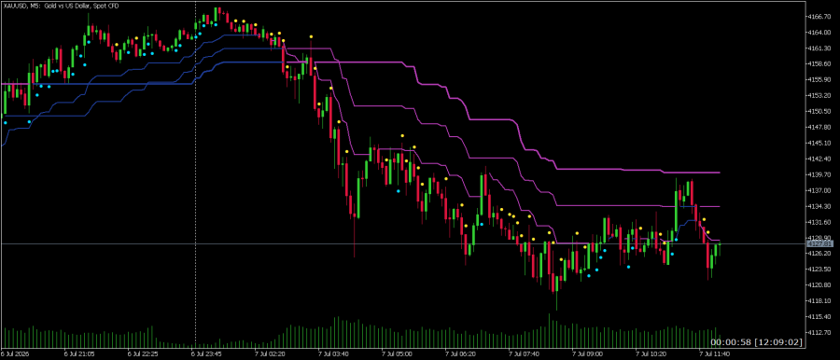Click the 4150.50 price scale value

[x=819, y=111]
